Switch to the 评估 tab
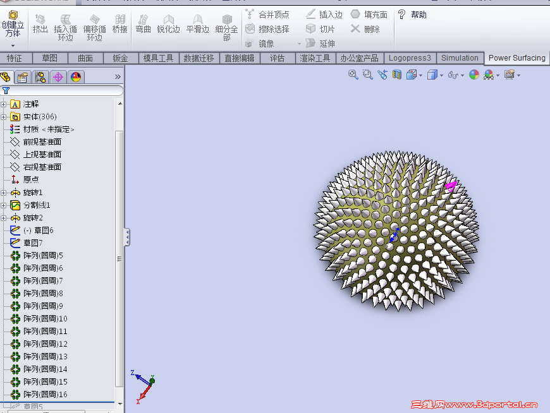Image resolution: width=550 pixels, height=413 pixels. click(277, 58)
